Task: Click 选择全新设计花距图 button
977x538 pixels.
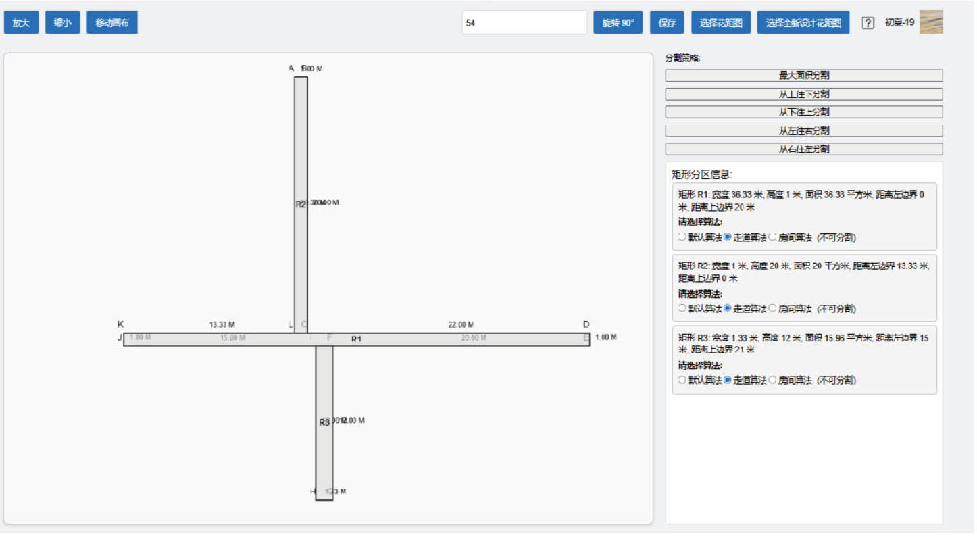Action: (803, 23)
